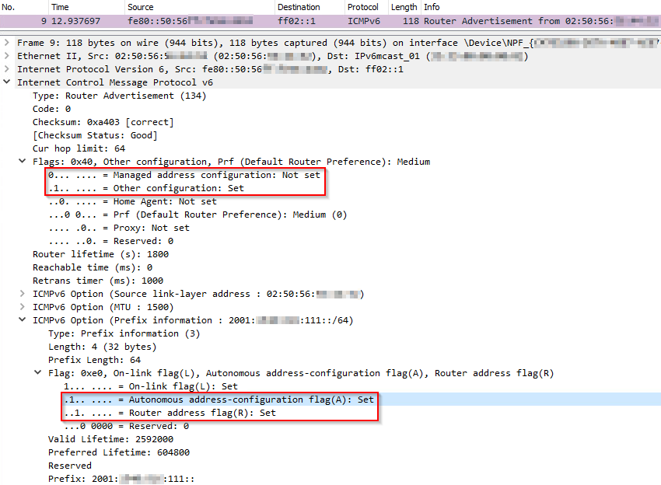Viewport: 661px width, 485px height.
Task: Expand the Frame 9 tree node
Action: 7,43
